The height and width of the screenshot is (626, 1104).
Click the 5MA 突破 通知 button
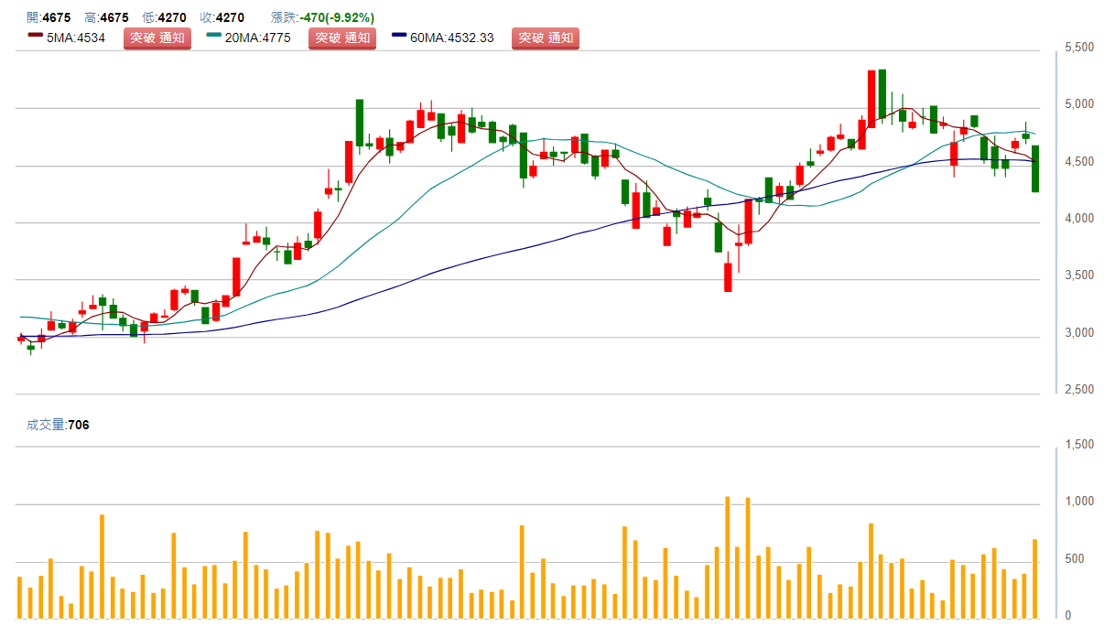point(157,38)
